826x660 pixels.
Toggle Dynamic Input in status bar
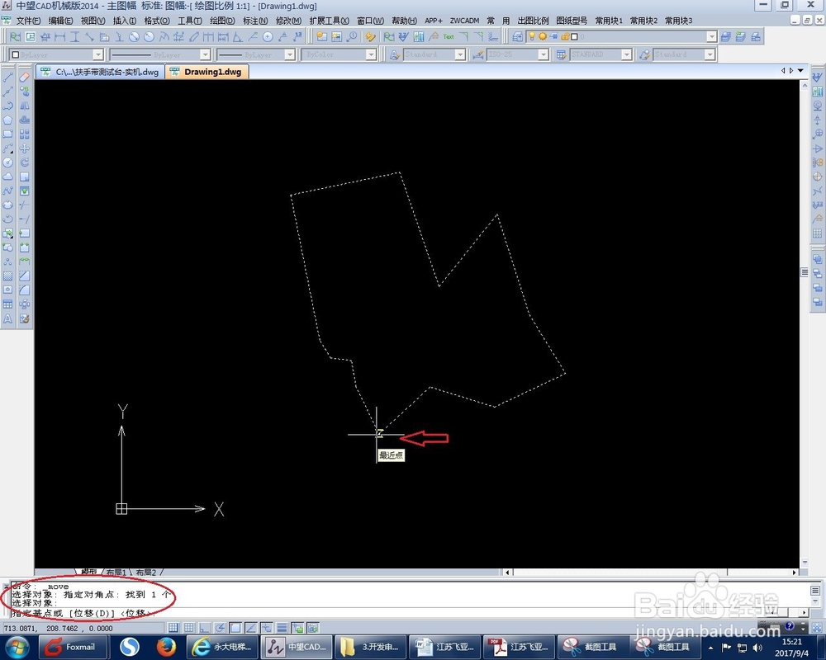[x=267, y=628]
